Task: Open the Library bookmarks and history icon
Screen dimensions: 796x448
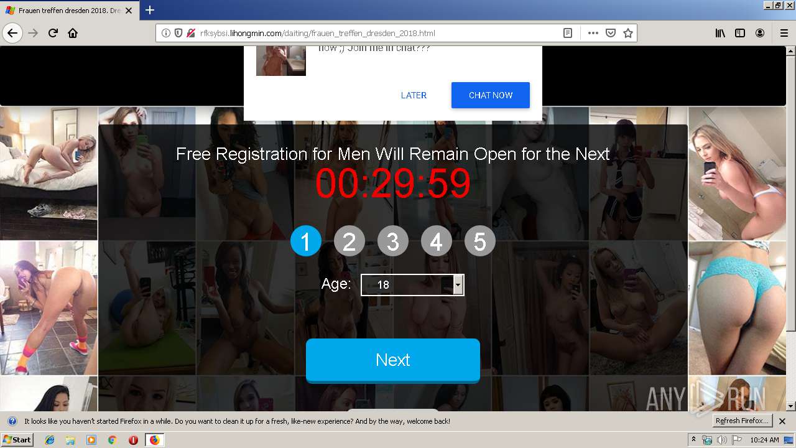Action: (720, 33)
